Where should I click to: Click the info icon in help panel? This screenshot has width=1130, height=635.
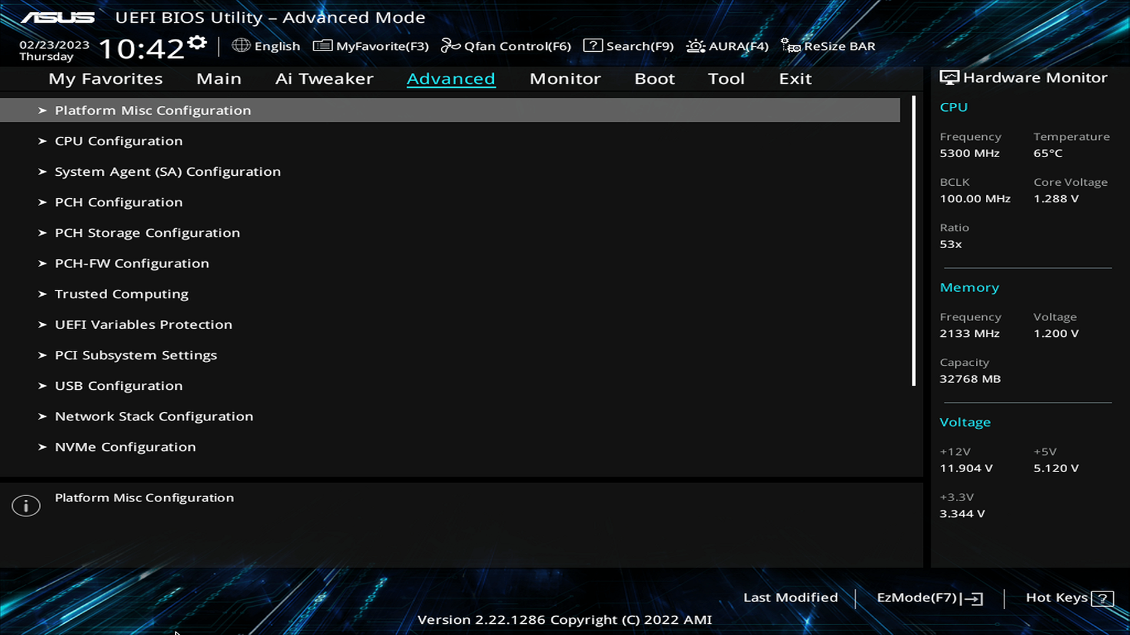26,506
